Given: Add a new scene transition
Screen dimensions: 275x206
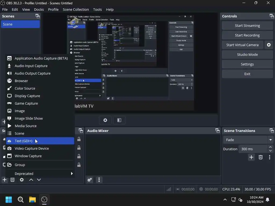Looking at the screenshot, I should point(251,157).
